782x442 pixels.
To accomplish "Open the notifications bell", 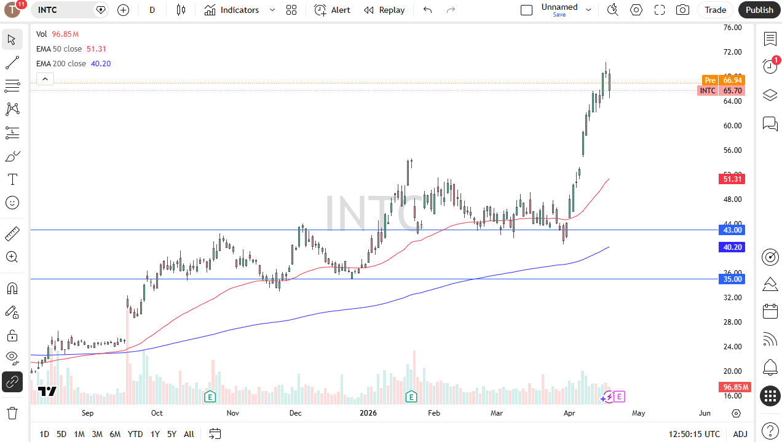I will 770,368.
